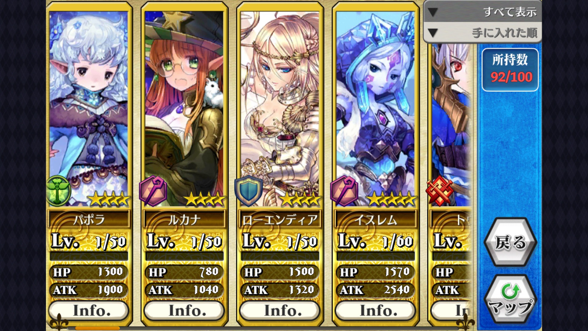The height and width of the screenshot is (331, 588).
Task: Open Info. for パポラ
Action: point(89,310)
